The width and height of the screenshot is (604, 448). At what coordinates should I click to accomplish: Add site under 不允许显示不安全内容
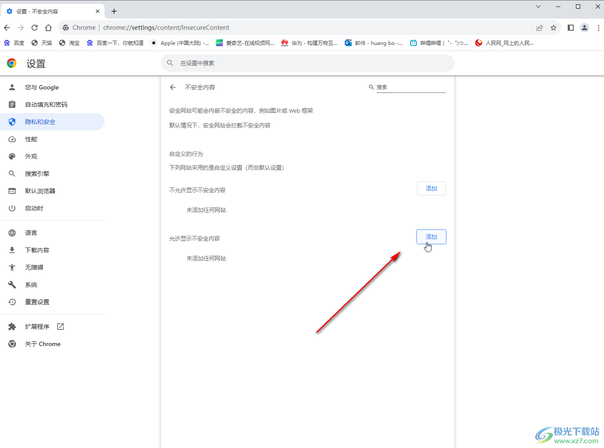point(431,188)
